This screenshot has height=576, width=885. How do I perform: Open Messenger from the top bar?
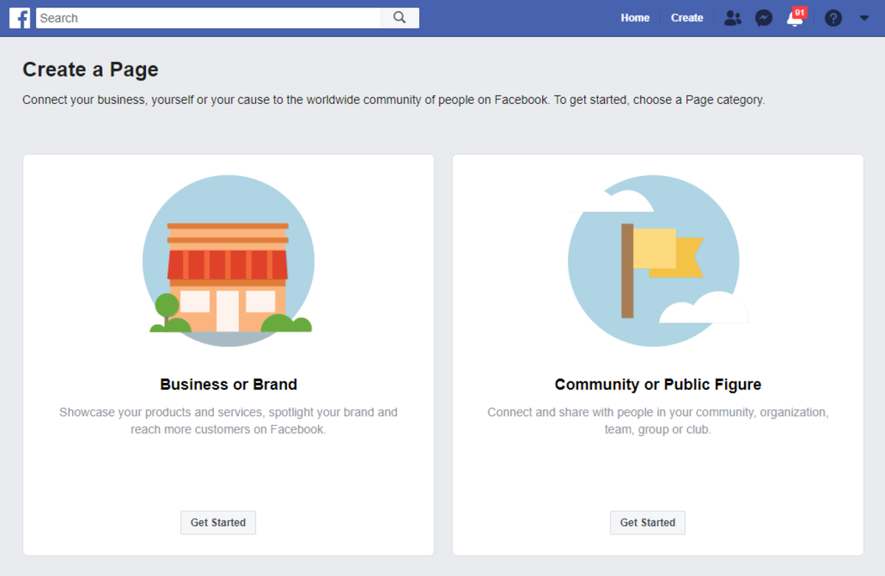763,18
